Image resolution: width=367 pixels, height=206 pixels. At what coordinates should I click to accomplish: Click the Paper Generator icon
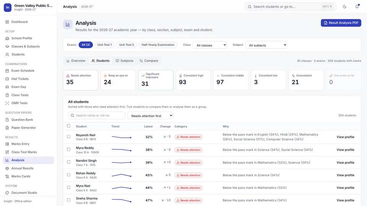tap(7, 127)
